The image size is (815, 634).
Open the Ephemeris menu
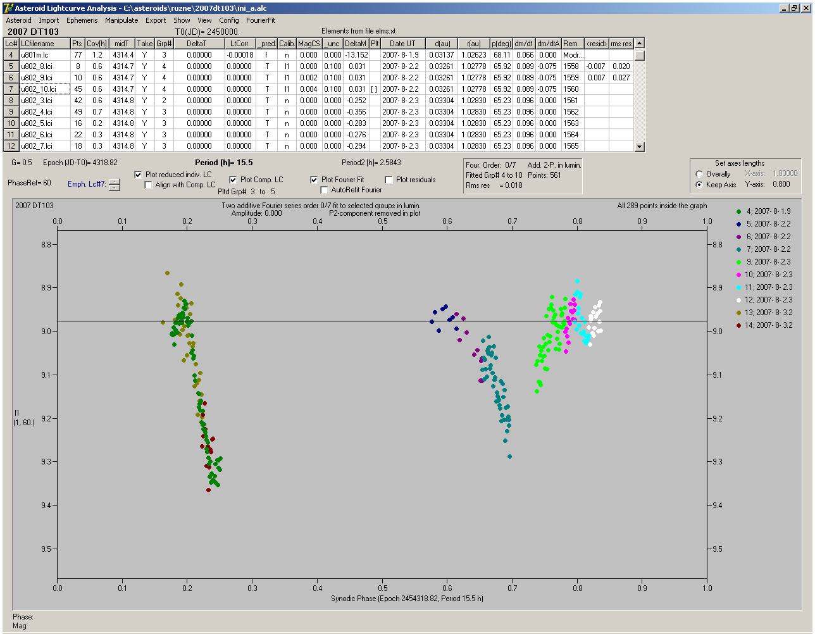82,20
